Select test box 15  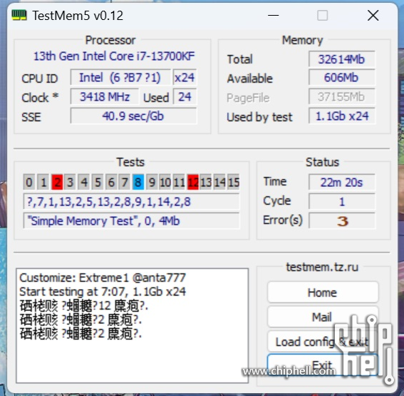coord(234,182)
